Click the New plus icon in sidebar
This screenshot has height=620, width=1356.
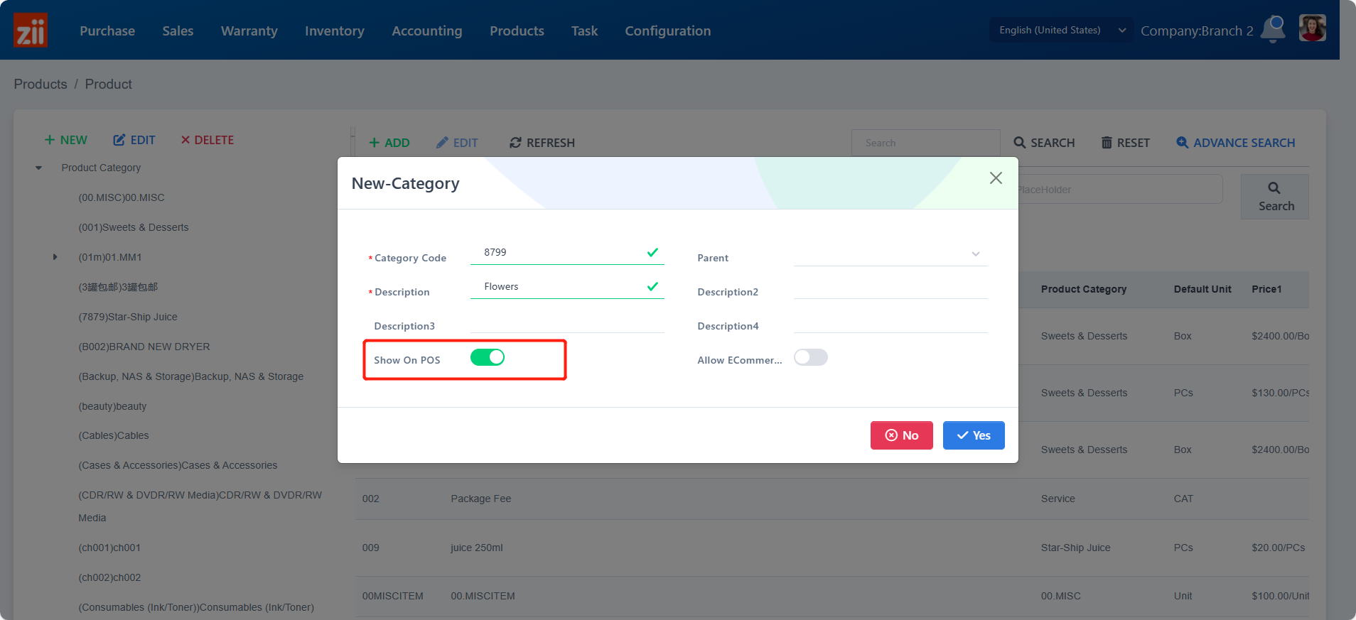[50, 140]
